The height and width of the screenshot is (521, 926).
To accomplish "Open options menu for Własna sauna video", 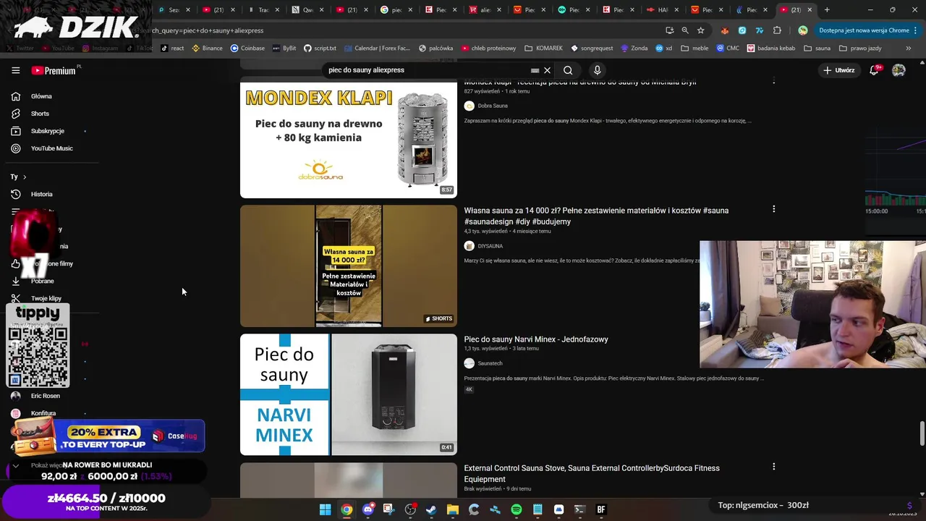I will (773, 209).
